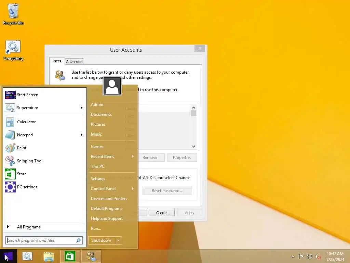350x263 pixels.
Task: Click the muted volume tray icon
Action: (x=318, y=256)
